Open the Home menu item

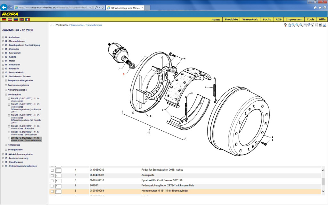(216, 20)
